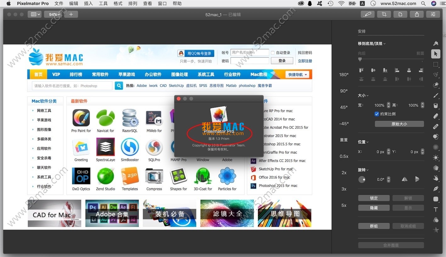The height and width of the screenshot is (257, 446).
Task: Open the 插入 menu
Action: pos(88,3)
